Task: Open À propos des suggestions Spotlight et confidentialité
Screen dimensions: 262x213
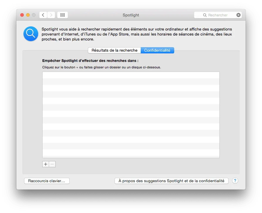Action: (172, 181)
